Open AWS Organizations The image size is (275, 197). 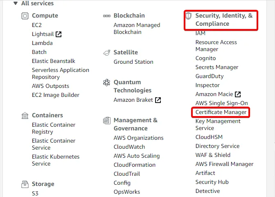point(139,138)
